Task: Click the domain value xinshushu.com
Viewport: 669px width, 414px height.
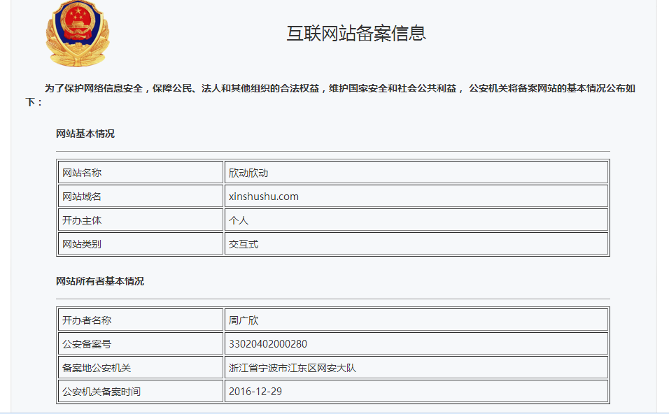Action: 264,197
